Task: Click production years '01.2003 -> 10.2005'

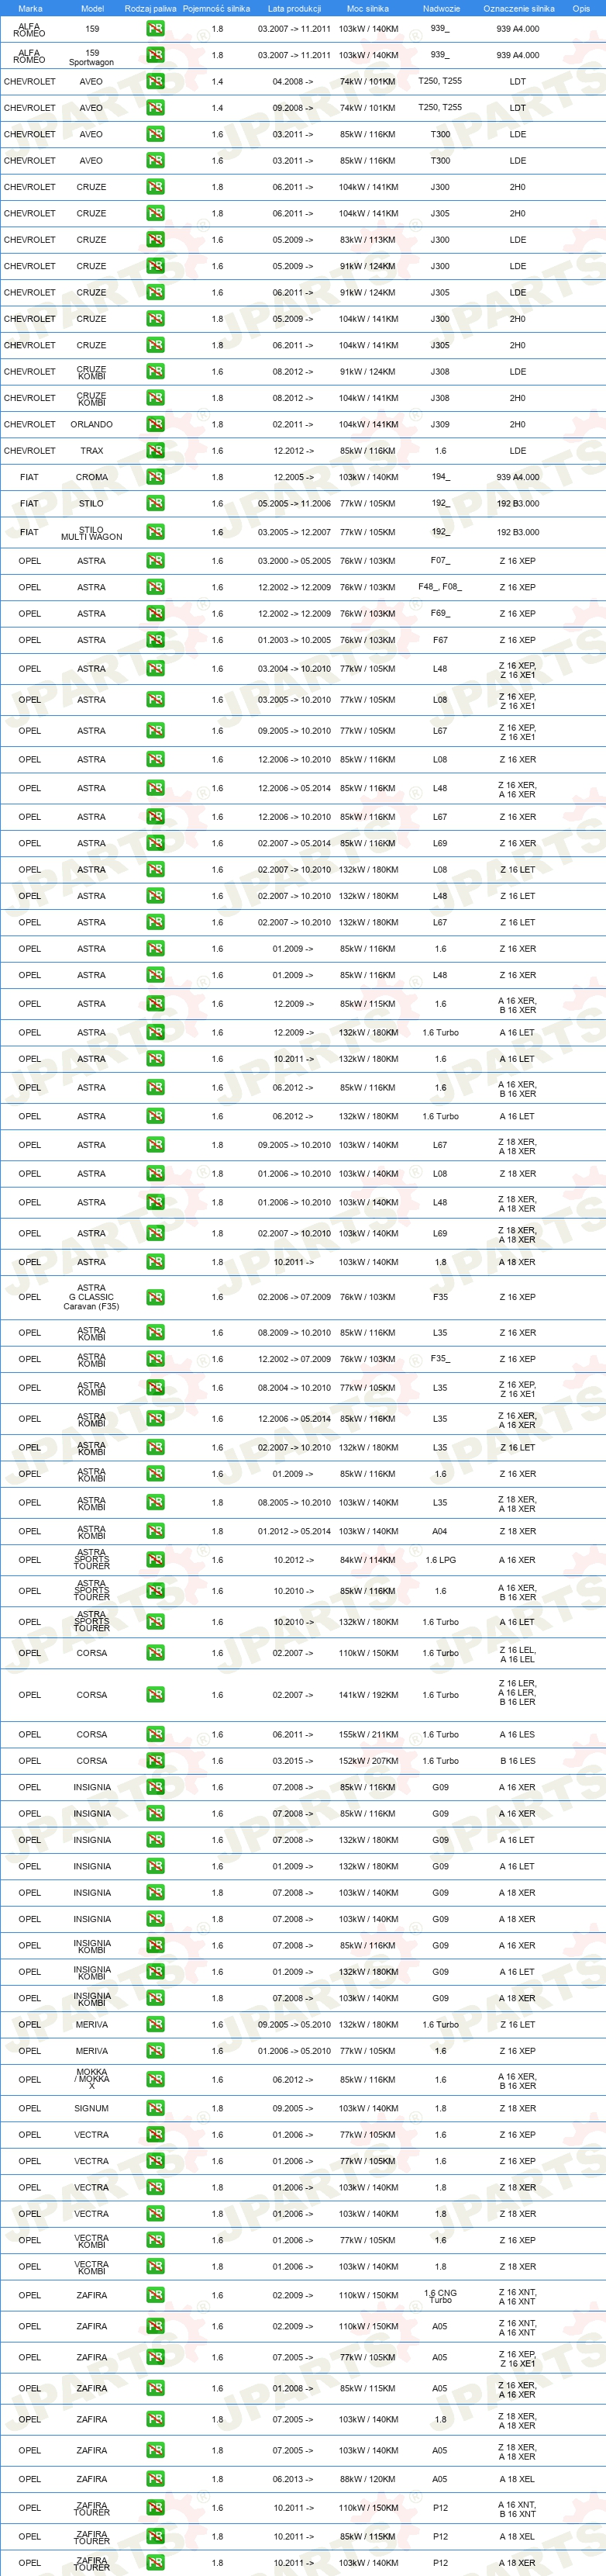Action: pyautogui.click(x=294, y=640)
